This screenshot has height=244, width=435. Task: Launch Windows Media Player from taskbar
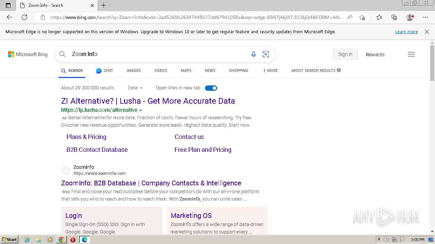50,240
